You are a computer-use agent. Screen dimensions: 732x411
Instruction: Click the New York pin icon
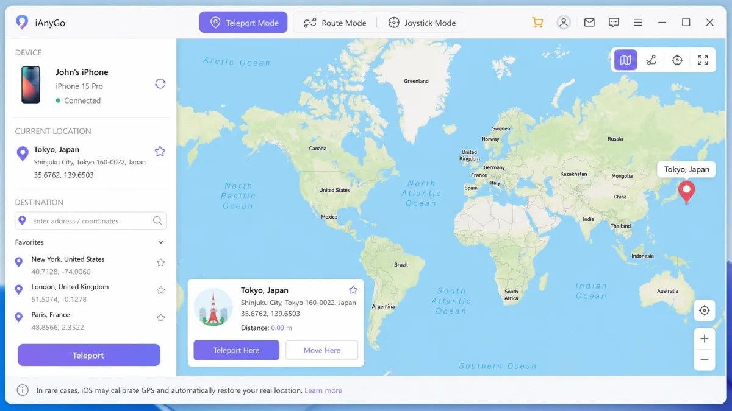point(19,262)
